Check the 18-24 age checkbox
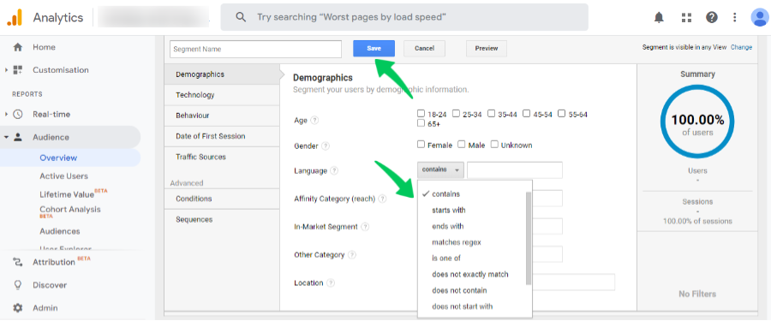Viewport: 771px width, 321px height. click(421, 114)
